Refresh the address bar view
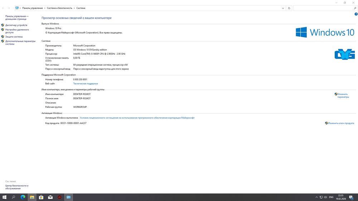The height and width of the screenshot is (201, 358). (x=289, y=8)
